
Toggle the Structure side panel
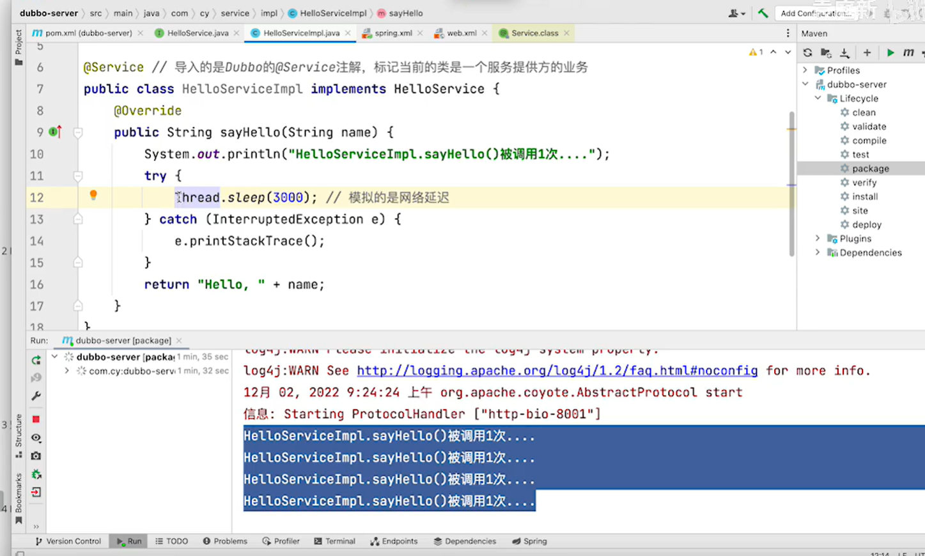click(19, 436)
